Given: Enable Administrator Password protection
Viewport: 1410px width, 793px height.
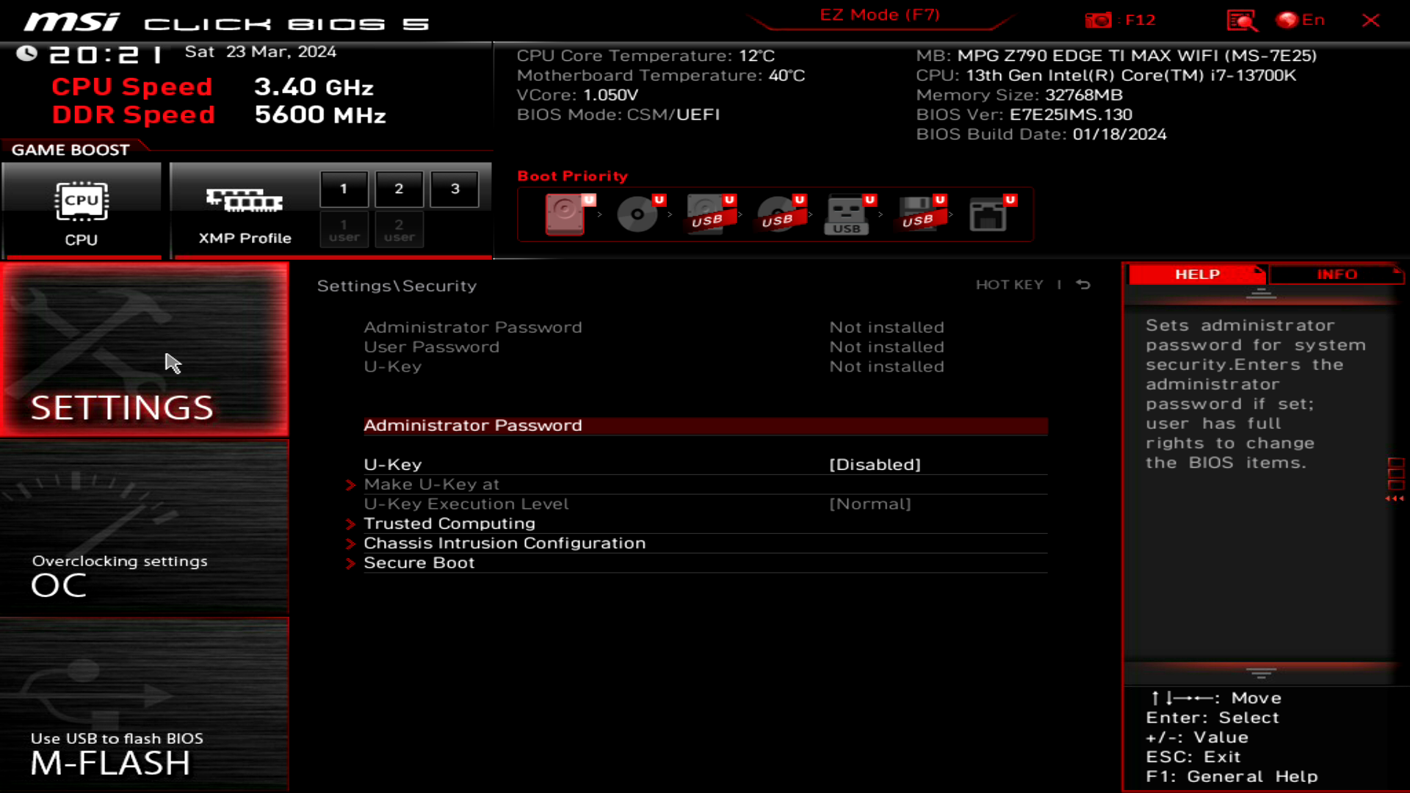Looking at the screenshot, I should coord(473,424).
